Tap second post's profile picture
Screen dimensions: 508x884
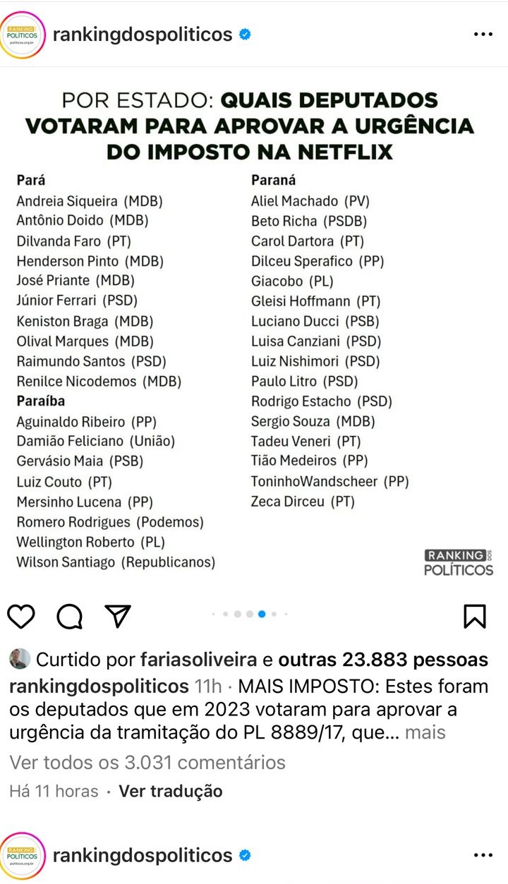23,856
